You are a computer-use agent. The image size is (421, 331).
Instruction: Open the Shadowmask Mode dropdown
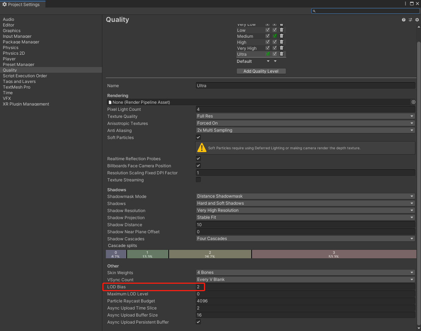click(x=306, y=196)
